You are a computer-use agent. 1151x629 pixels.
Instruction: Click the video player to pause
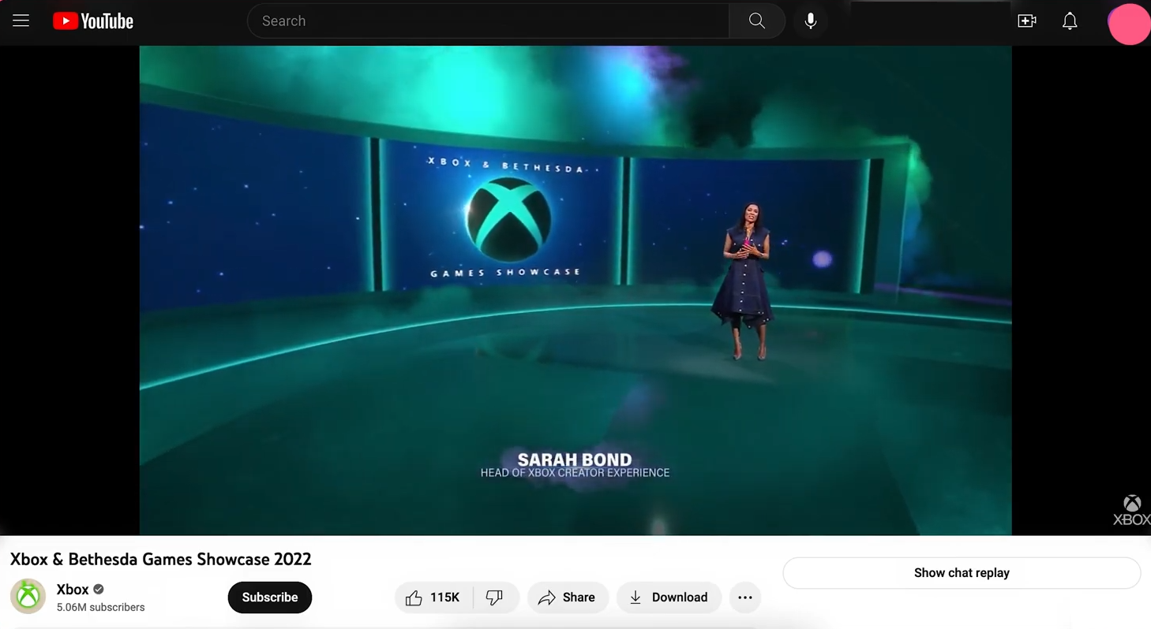click(575, 290)
